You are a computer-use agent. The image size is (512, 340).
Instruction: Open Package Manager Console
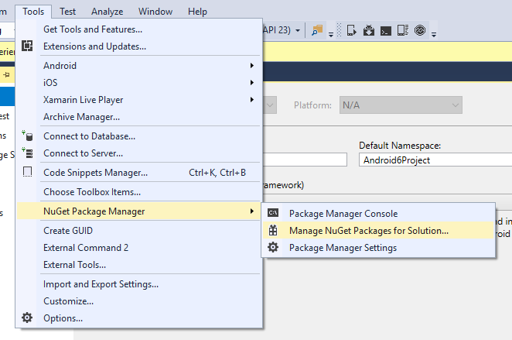pyautogui.click(x=378, y=214)
